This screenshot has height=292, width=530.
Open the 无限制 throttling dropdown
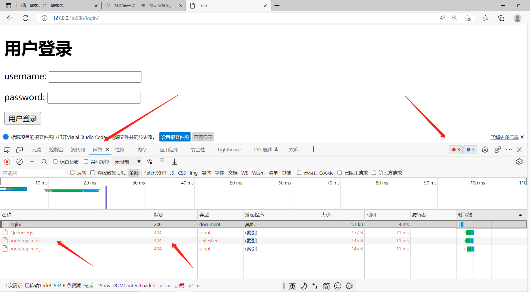[128, 162]
